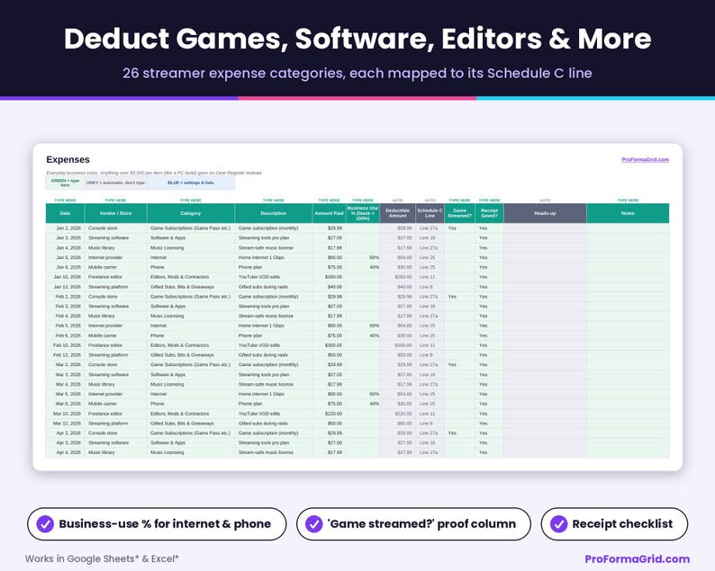Select the 'Yes' Game Streamed cell for Jan 2

(x=459, y=228)
